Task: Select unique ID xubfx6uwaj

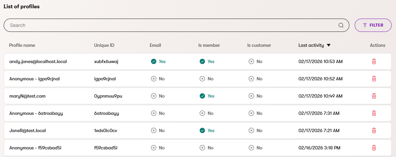Action: click(x=106, y=61)
